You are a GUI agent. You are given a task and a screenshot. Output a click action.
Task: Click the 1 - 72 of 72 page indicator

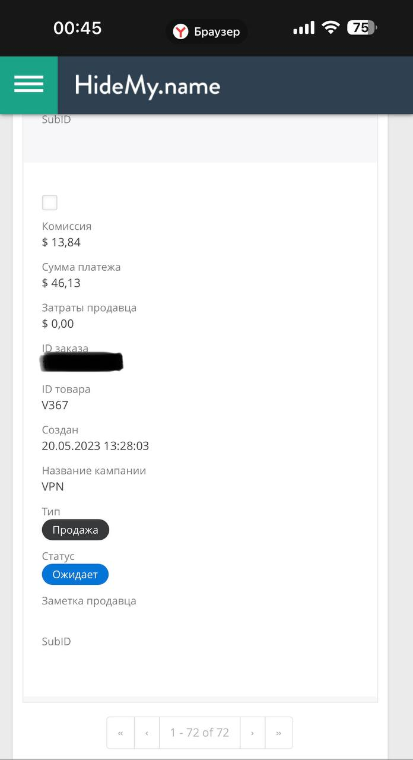pyautogui.click(x=199, y=733)
